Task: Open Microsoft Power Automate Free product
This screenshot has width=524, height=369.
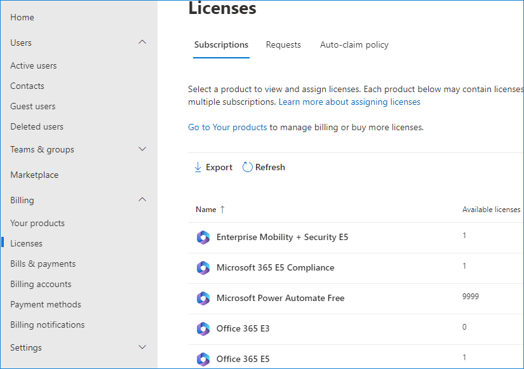Action: 280,298
